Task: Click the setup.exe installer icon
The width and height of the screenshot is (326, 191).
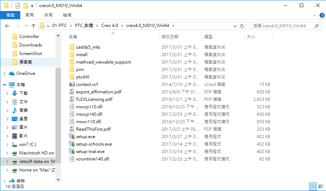Action: tap(72, 137)
